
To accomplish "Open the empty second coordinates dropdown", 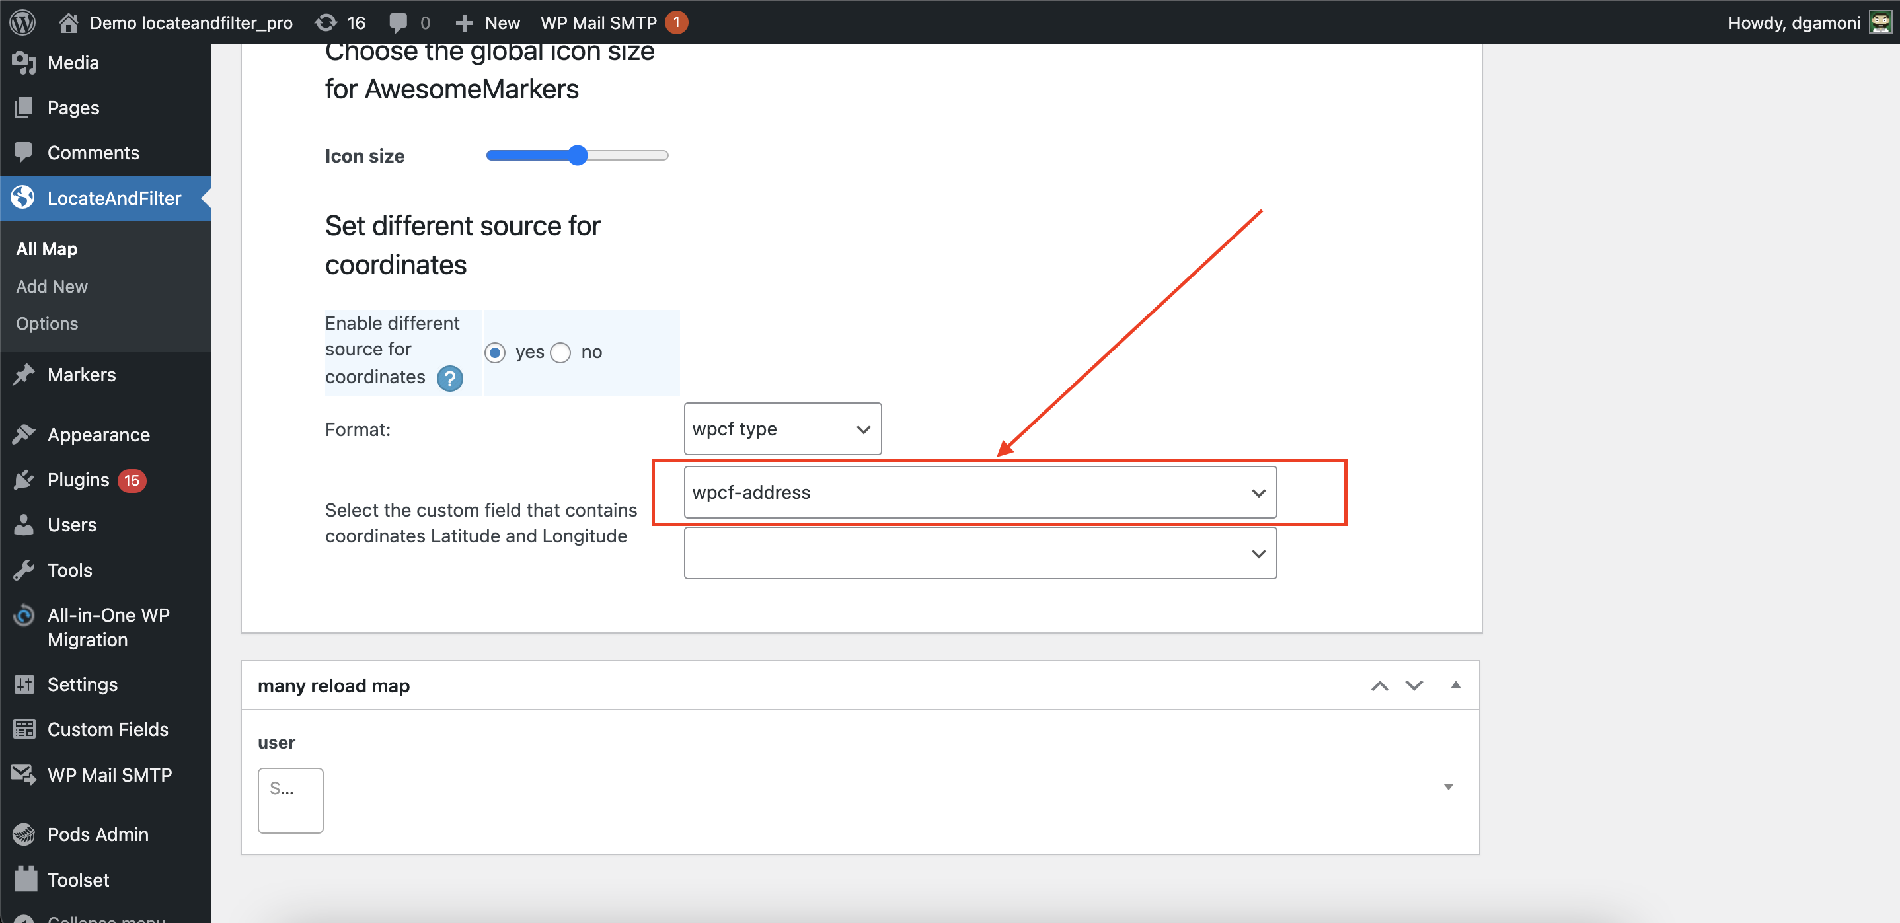I will click(979, 553).
